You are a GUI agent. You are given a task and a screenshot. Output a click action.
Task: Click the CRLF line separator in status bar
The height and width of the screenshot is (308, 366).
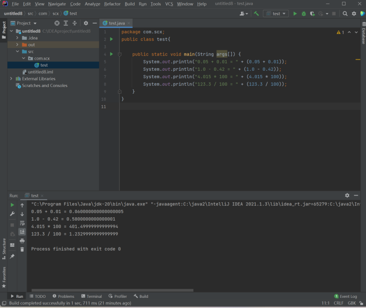pos(338,303)
